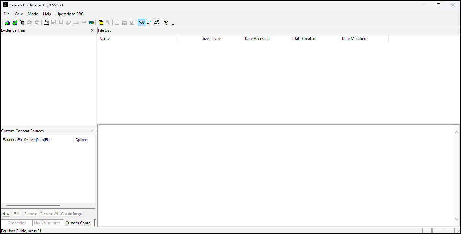Screen dimensions: 461x234
Task: Close the Evidence Tree panel
Action: point(93,30)
